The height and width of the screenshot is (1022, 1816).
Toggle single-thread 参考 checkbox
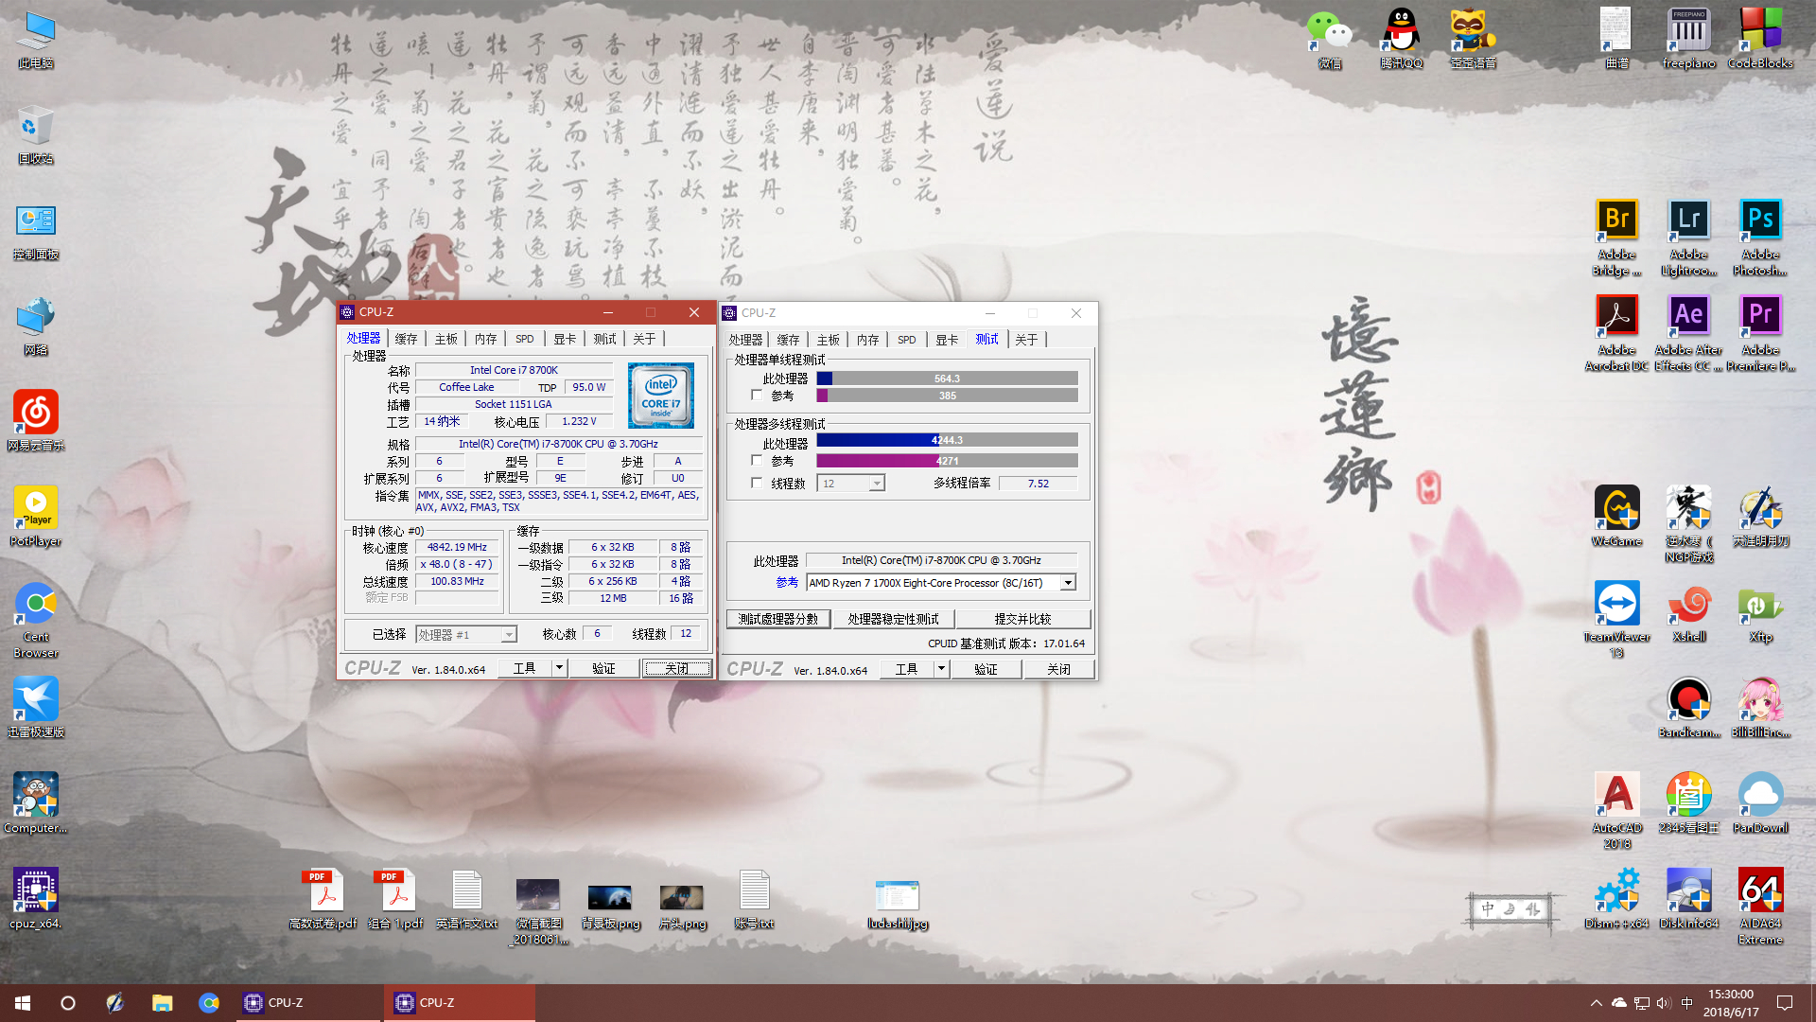coord(756,395)
